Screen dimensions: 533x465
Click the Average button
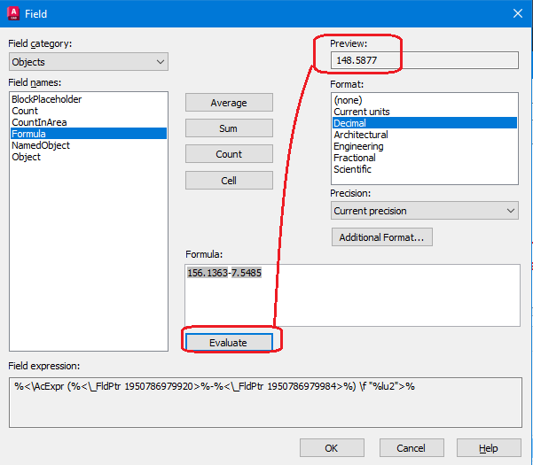229,103
